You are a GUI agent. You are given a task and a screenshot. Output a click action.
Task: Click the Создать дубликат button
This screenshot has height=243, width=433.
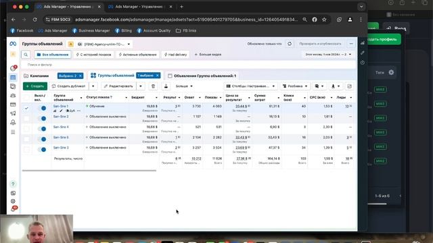click(x=69, y=86)
